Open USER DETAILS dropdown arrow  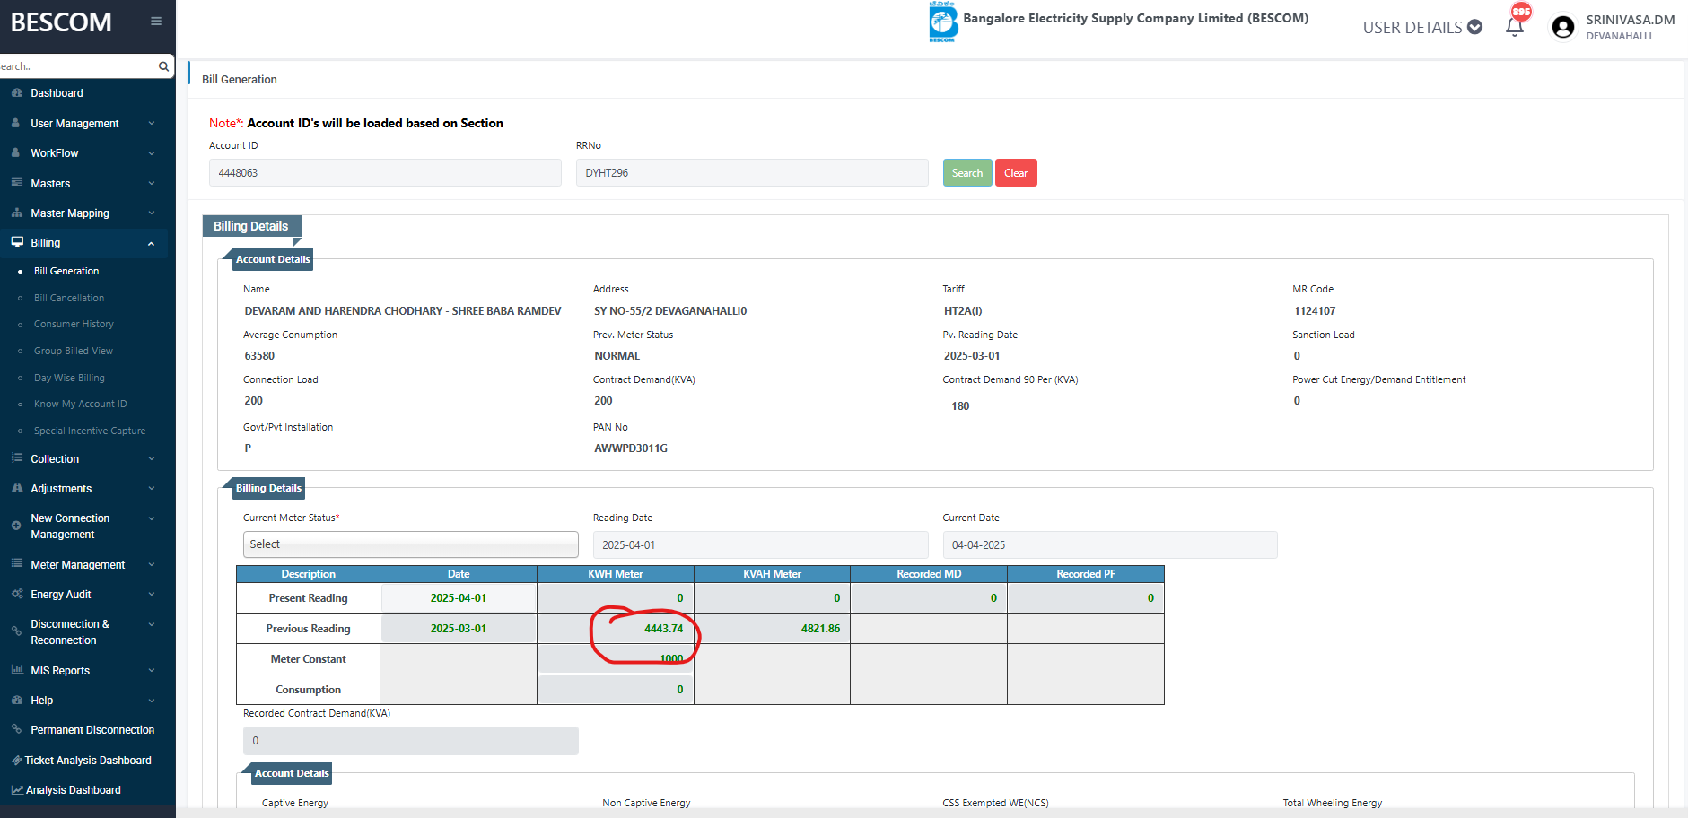click(1474, 27)
